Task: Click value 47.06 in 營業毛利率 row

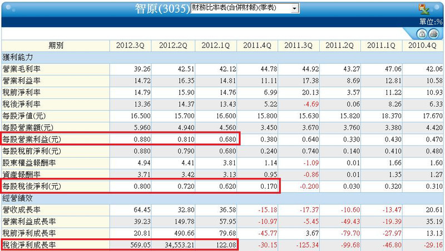Action: click(393, 69)
